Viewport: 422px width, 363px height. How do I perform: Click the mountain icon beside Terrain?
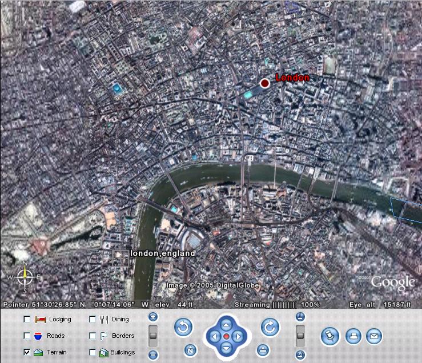[38, 353]
